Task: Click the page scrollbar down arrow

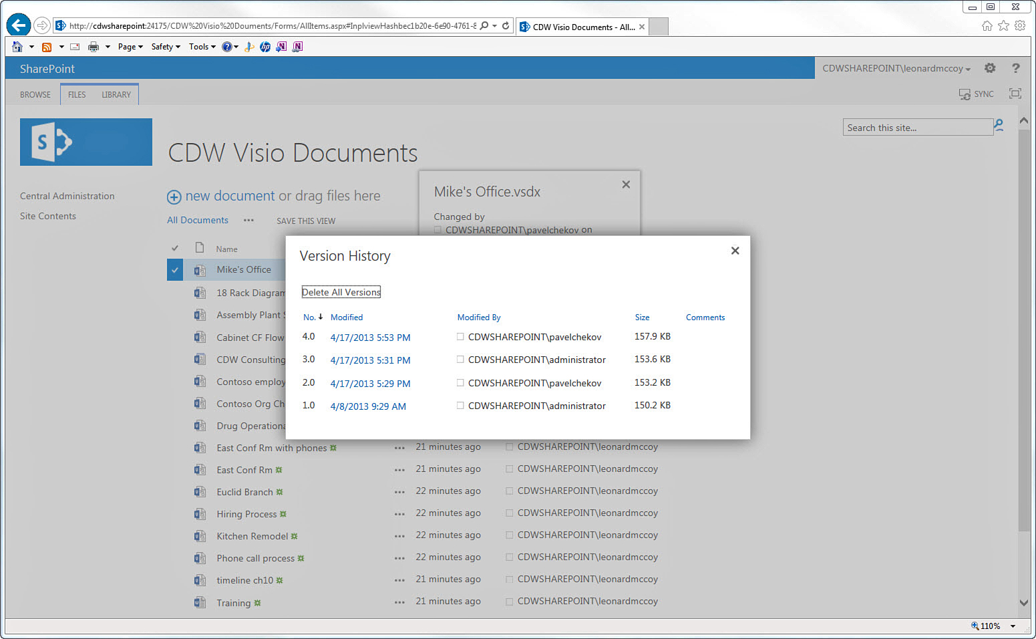Action: click(1024, 602)
